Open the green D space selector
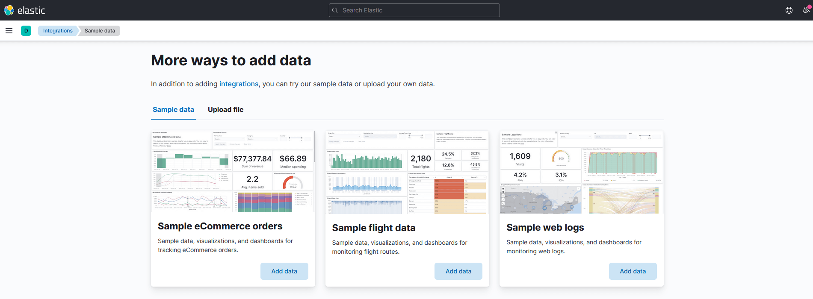This screenshot has width=813, height=299. (26, 31)
